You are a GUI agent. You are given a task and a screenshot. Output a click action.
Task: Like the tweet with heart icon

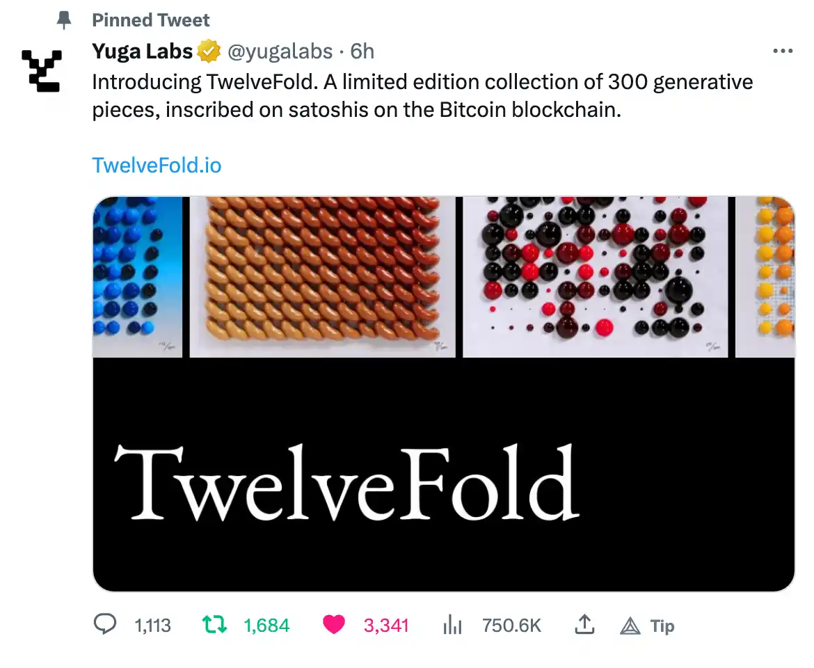coord(334,625)
